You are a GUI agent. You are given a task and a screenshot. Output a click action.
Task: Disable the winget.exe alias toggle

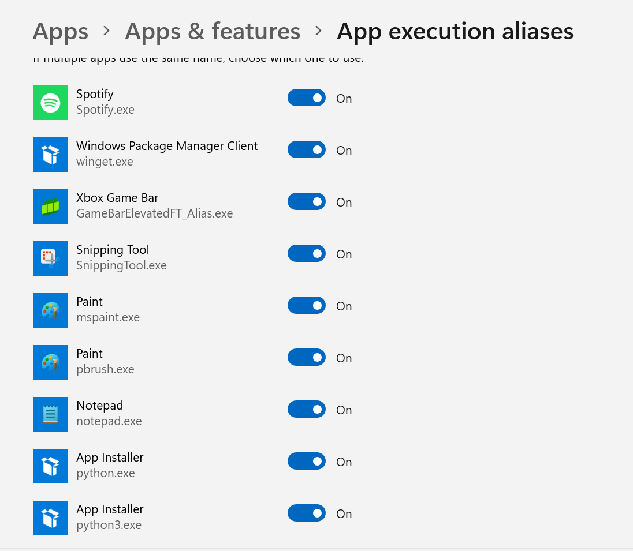[307, 149]
